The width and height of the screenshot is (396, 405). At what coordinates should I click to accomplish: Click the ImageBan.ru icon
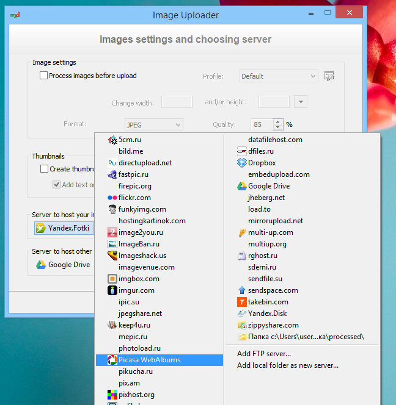pos(112,244)
